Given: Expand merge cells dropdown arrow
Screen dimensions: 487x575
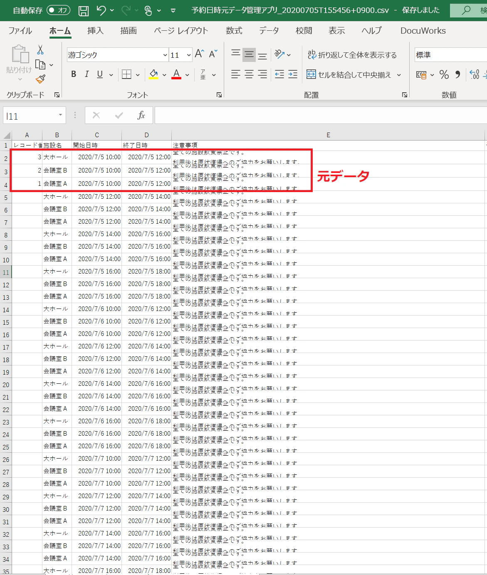Looking at the screenshot, I should coord(399,75).
